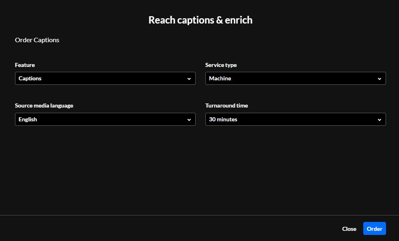Click the 'Service type' field label
This screenshot has height=241, width=399.
pos(221,65)
